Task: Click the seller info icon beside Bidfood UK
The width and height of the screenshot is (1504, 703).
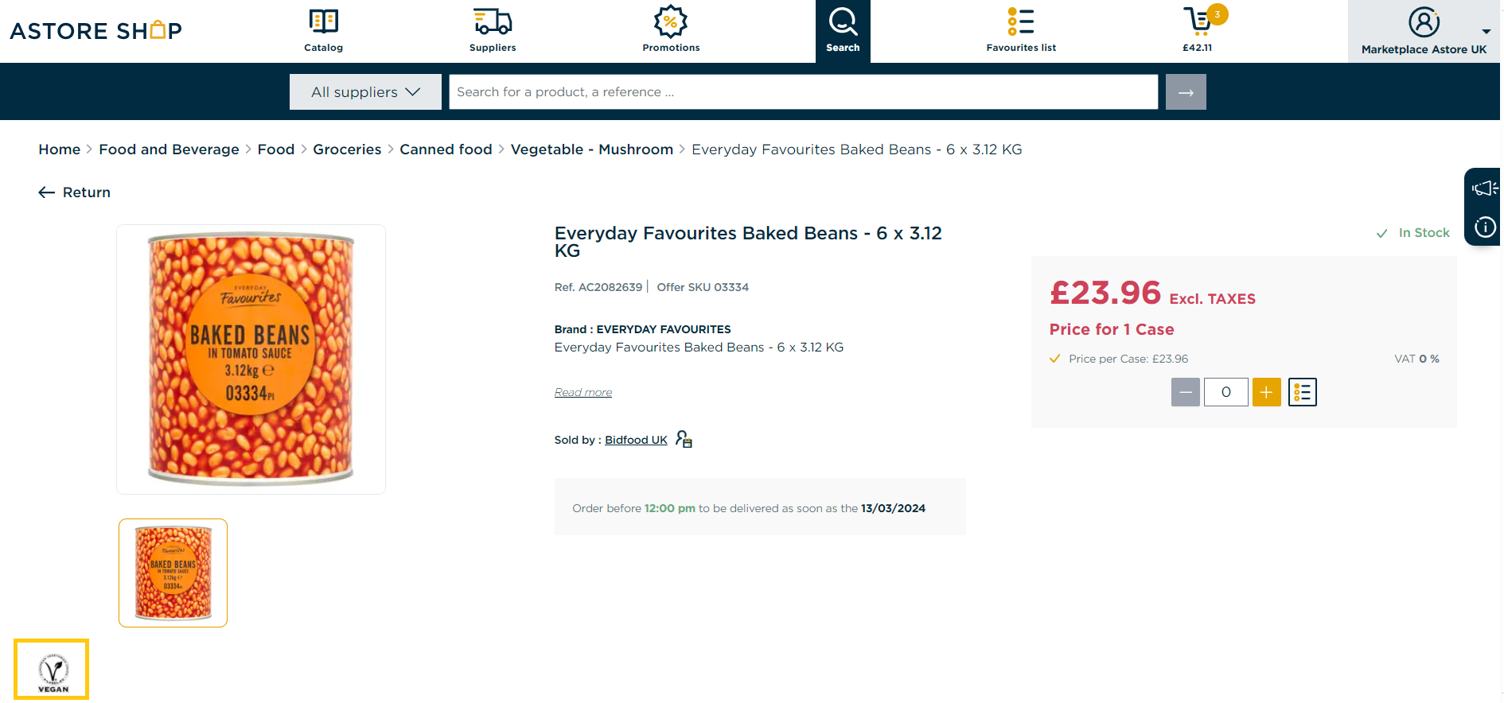Action: tap(684, 439)
